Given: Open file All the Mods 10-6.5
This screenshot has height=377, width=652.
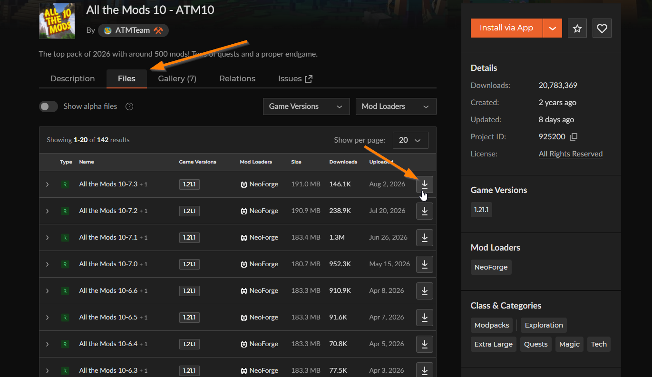Looking at the screenshot, I should 108,317.
